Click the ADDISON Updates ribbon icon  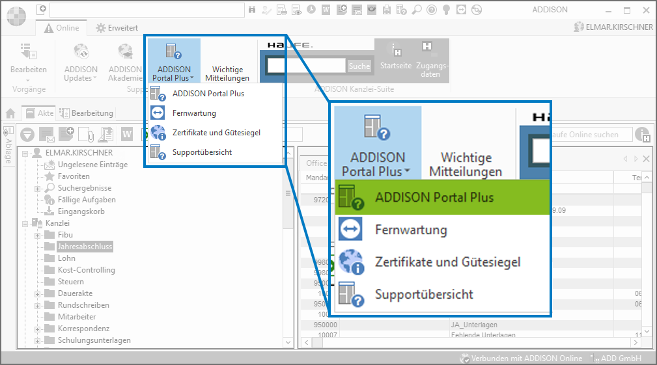point(81,52)
